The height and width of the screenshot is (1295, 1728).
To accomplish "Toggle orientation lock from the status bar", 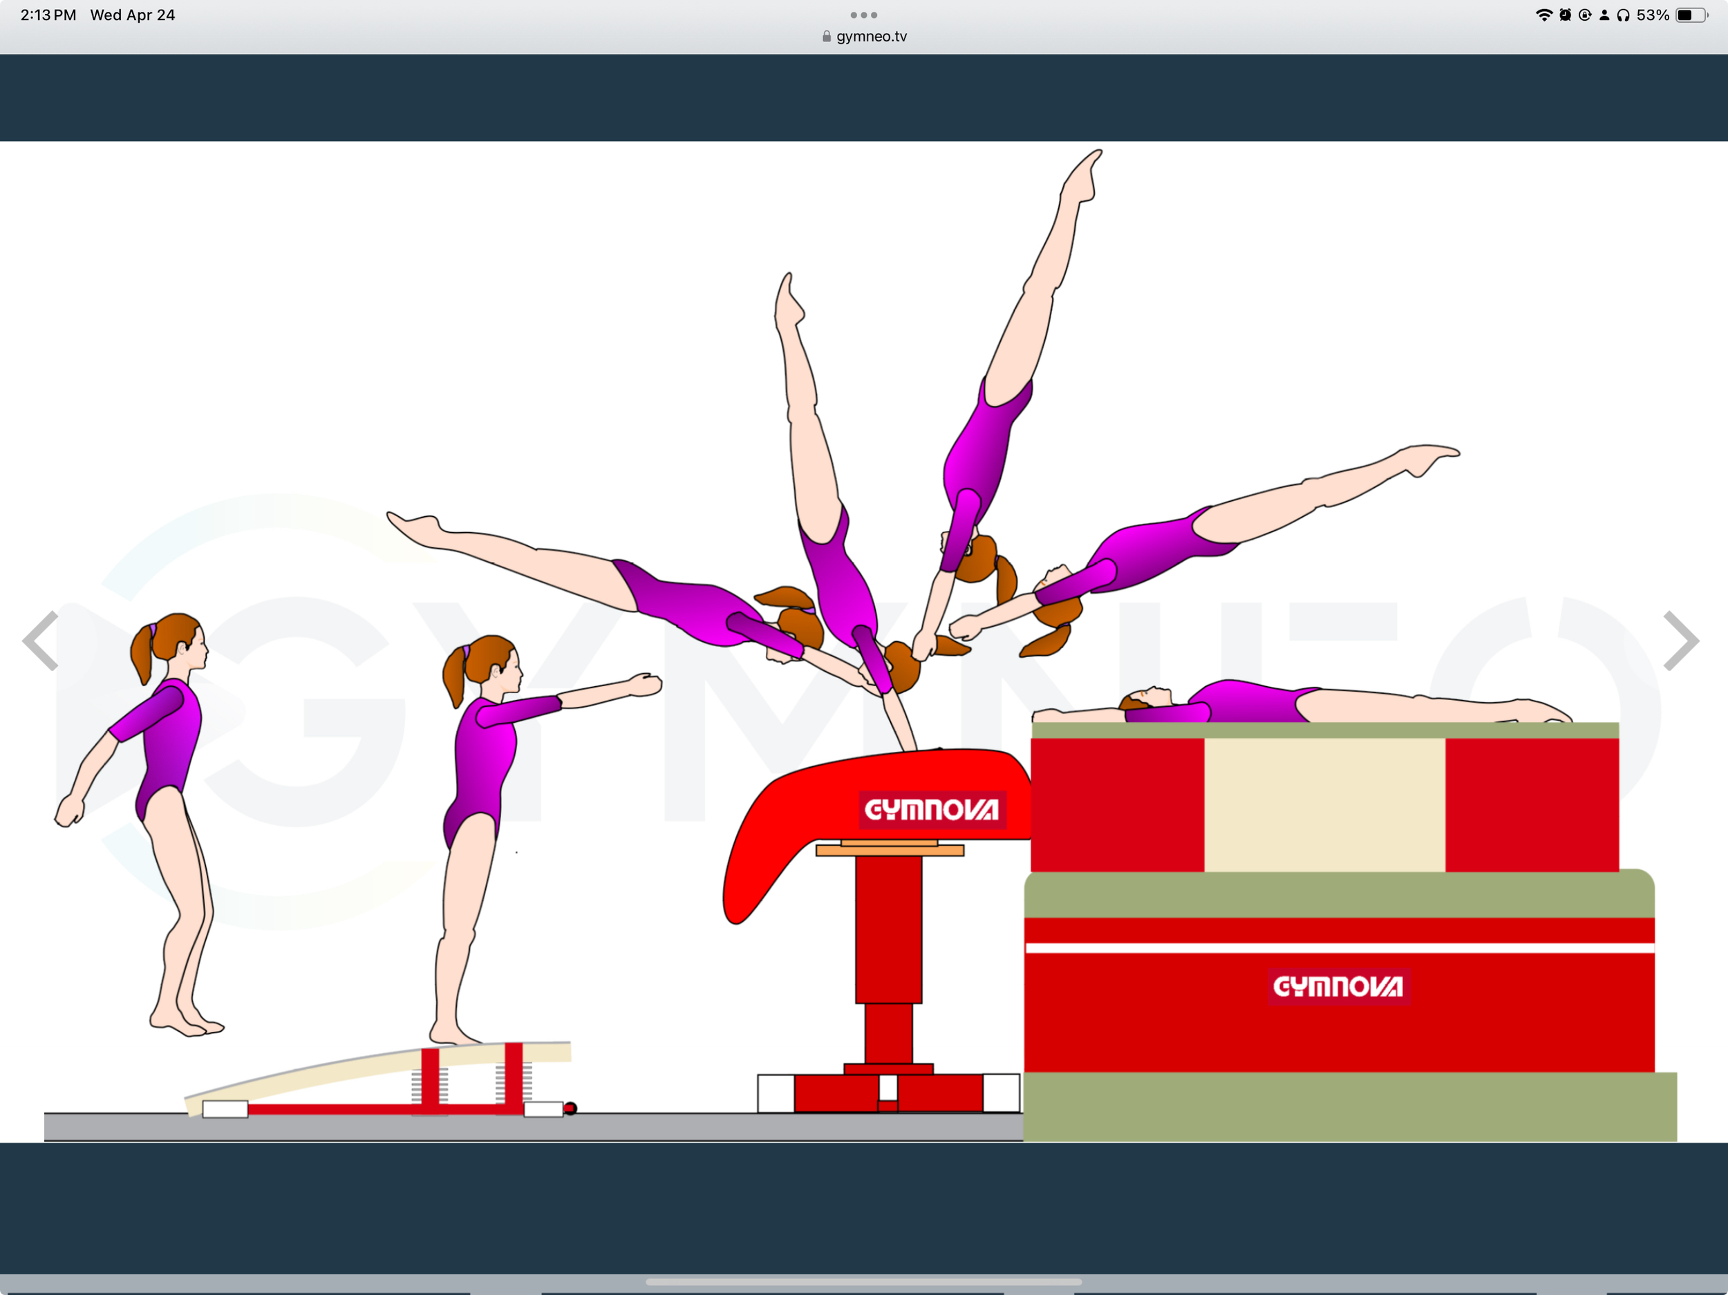I will click(x=1586, y=14).
